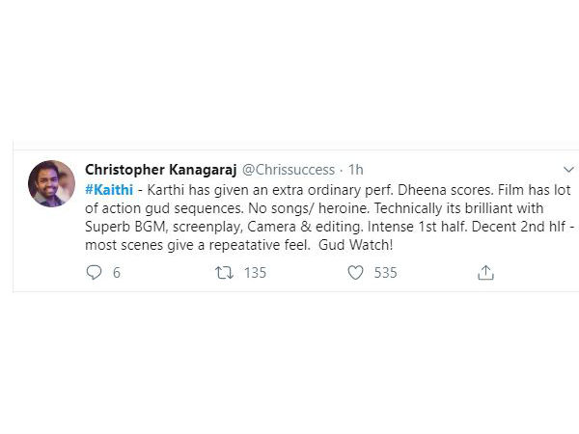Click the likes count 535

[385, 273]
